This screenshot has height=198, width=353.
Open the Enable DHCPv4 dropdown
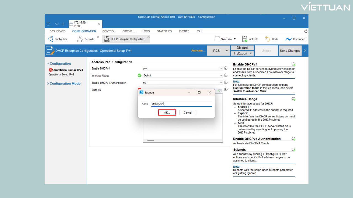pos(221,68)
